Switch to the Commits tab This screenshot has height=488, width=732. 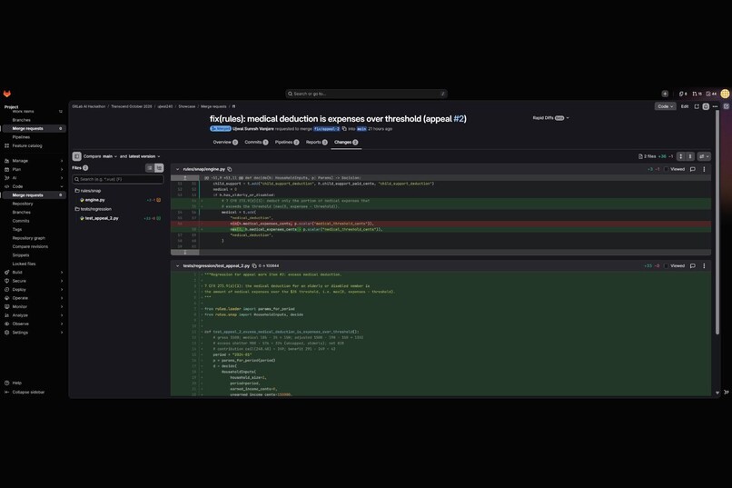(256, 142)
